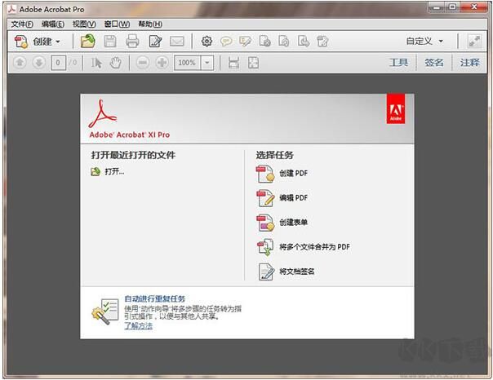Click the Zoom in plus button
The height and width of the screenshot is (380, 493).
tap(162, 63)
